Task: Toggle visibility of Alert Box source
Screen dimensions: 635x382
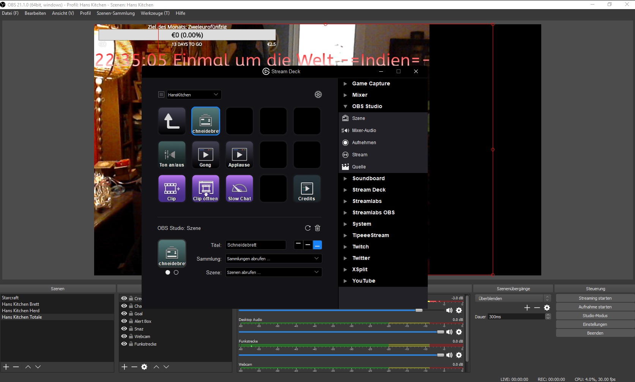Action: pos(124,321)
